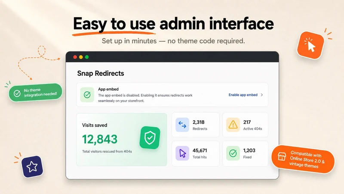This screenshot has height=194, width=344.
Task: Click the yellow warning Active 404s icon
Action: click(x=233, y=125)
